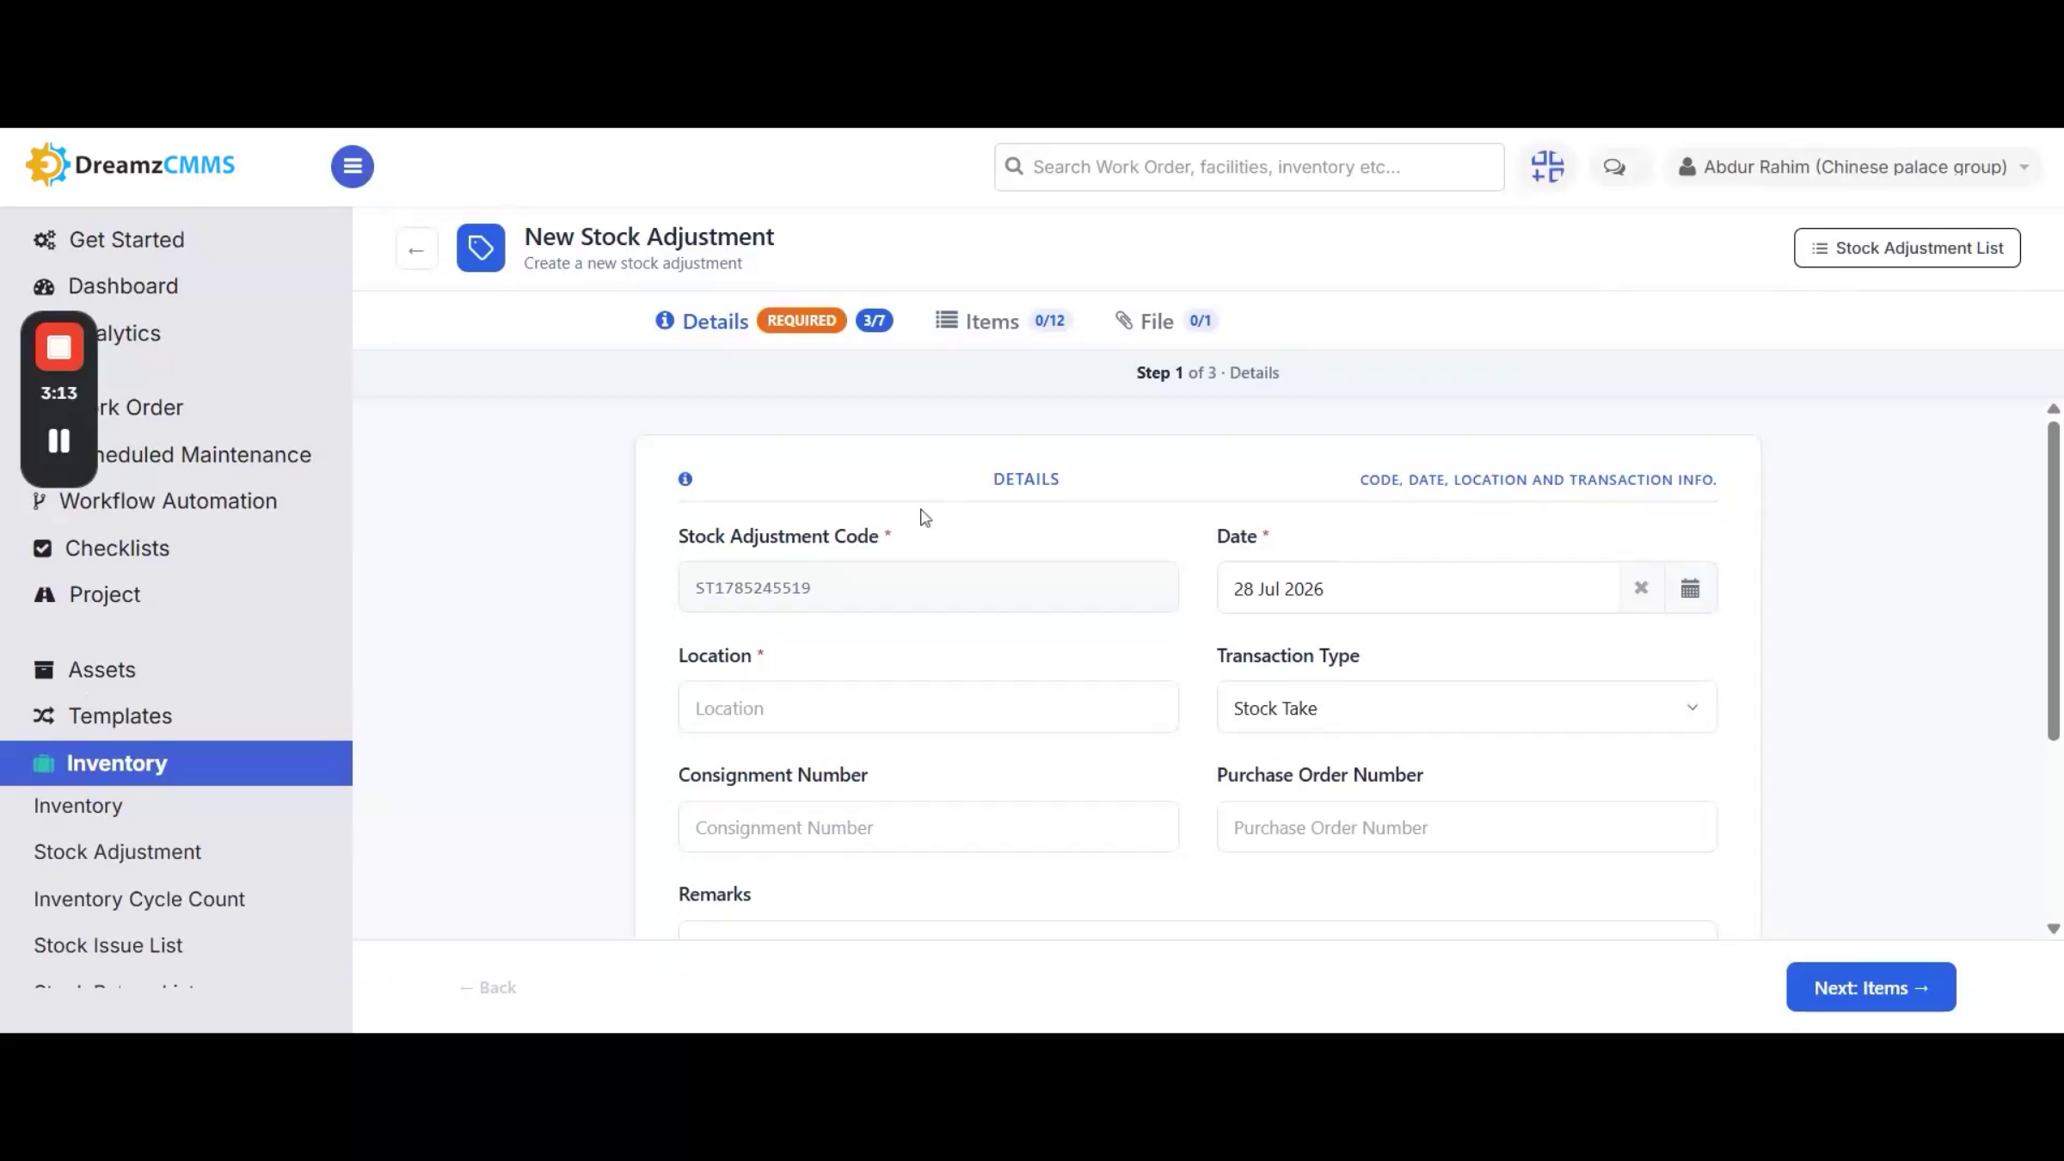
Task: Switch to the Items tab
Action: click(x=1003, y=321)
